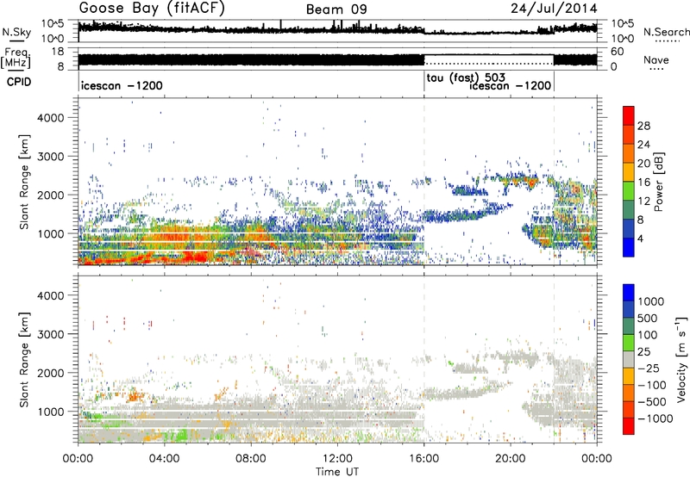The width and height of the screenshot is (690, 477).
Task: Click the 'Freq. [MHz]' axis label
Action: click(16, 58)
